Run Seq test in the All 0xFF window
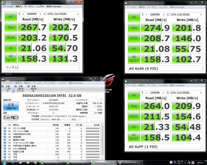Image resolution: width=207 pixels, height=165 pixels. pyautogui.click(x=134, y=106)
